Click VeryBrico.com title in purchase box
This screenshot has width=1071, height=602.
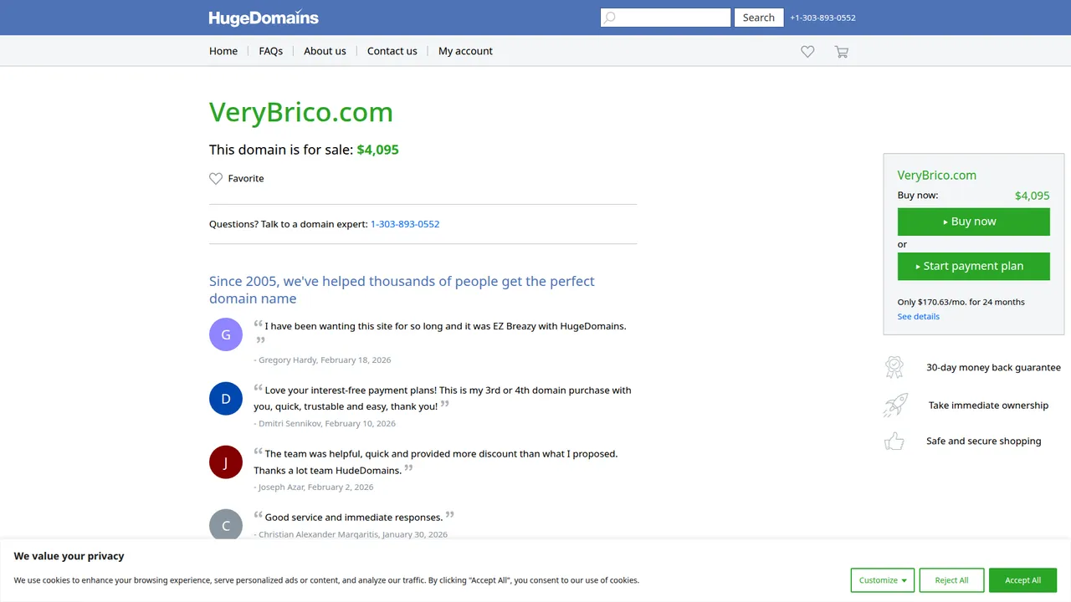point(937,176)
